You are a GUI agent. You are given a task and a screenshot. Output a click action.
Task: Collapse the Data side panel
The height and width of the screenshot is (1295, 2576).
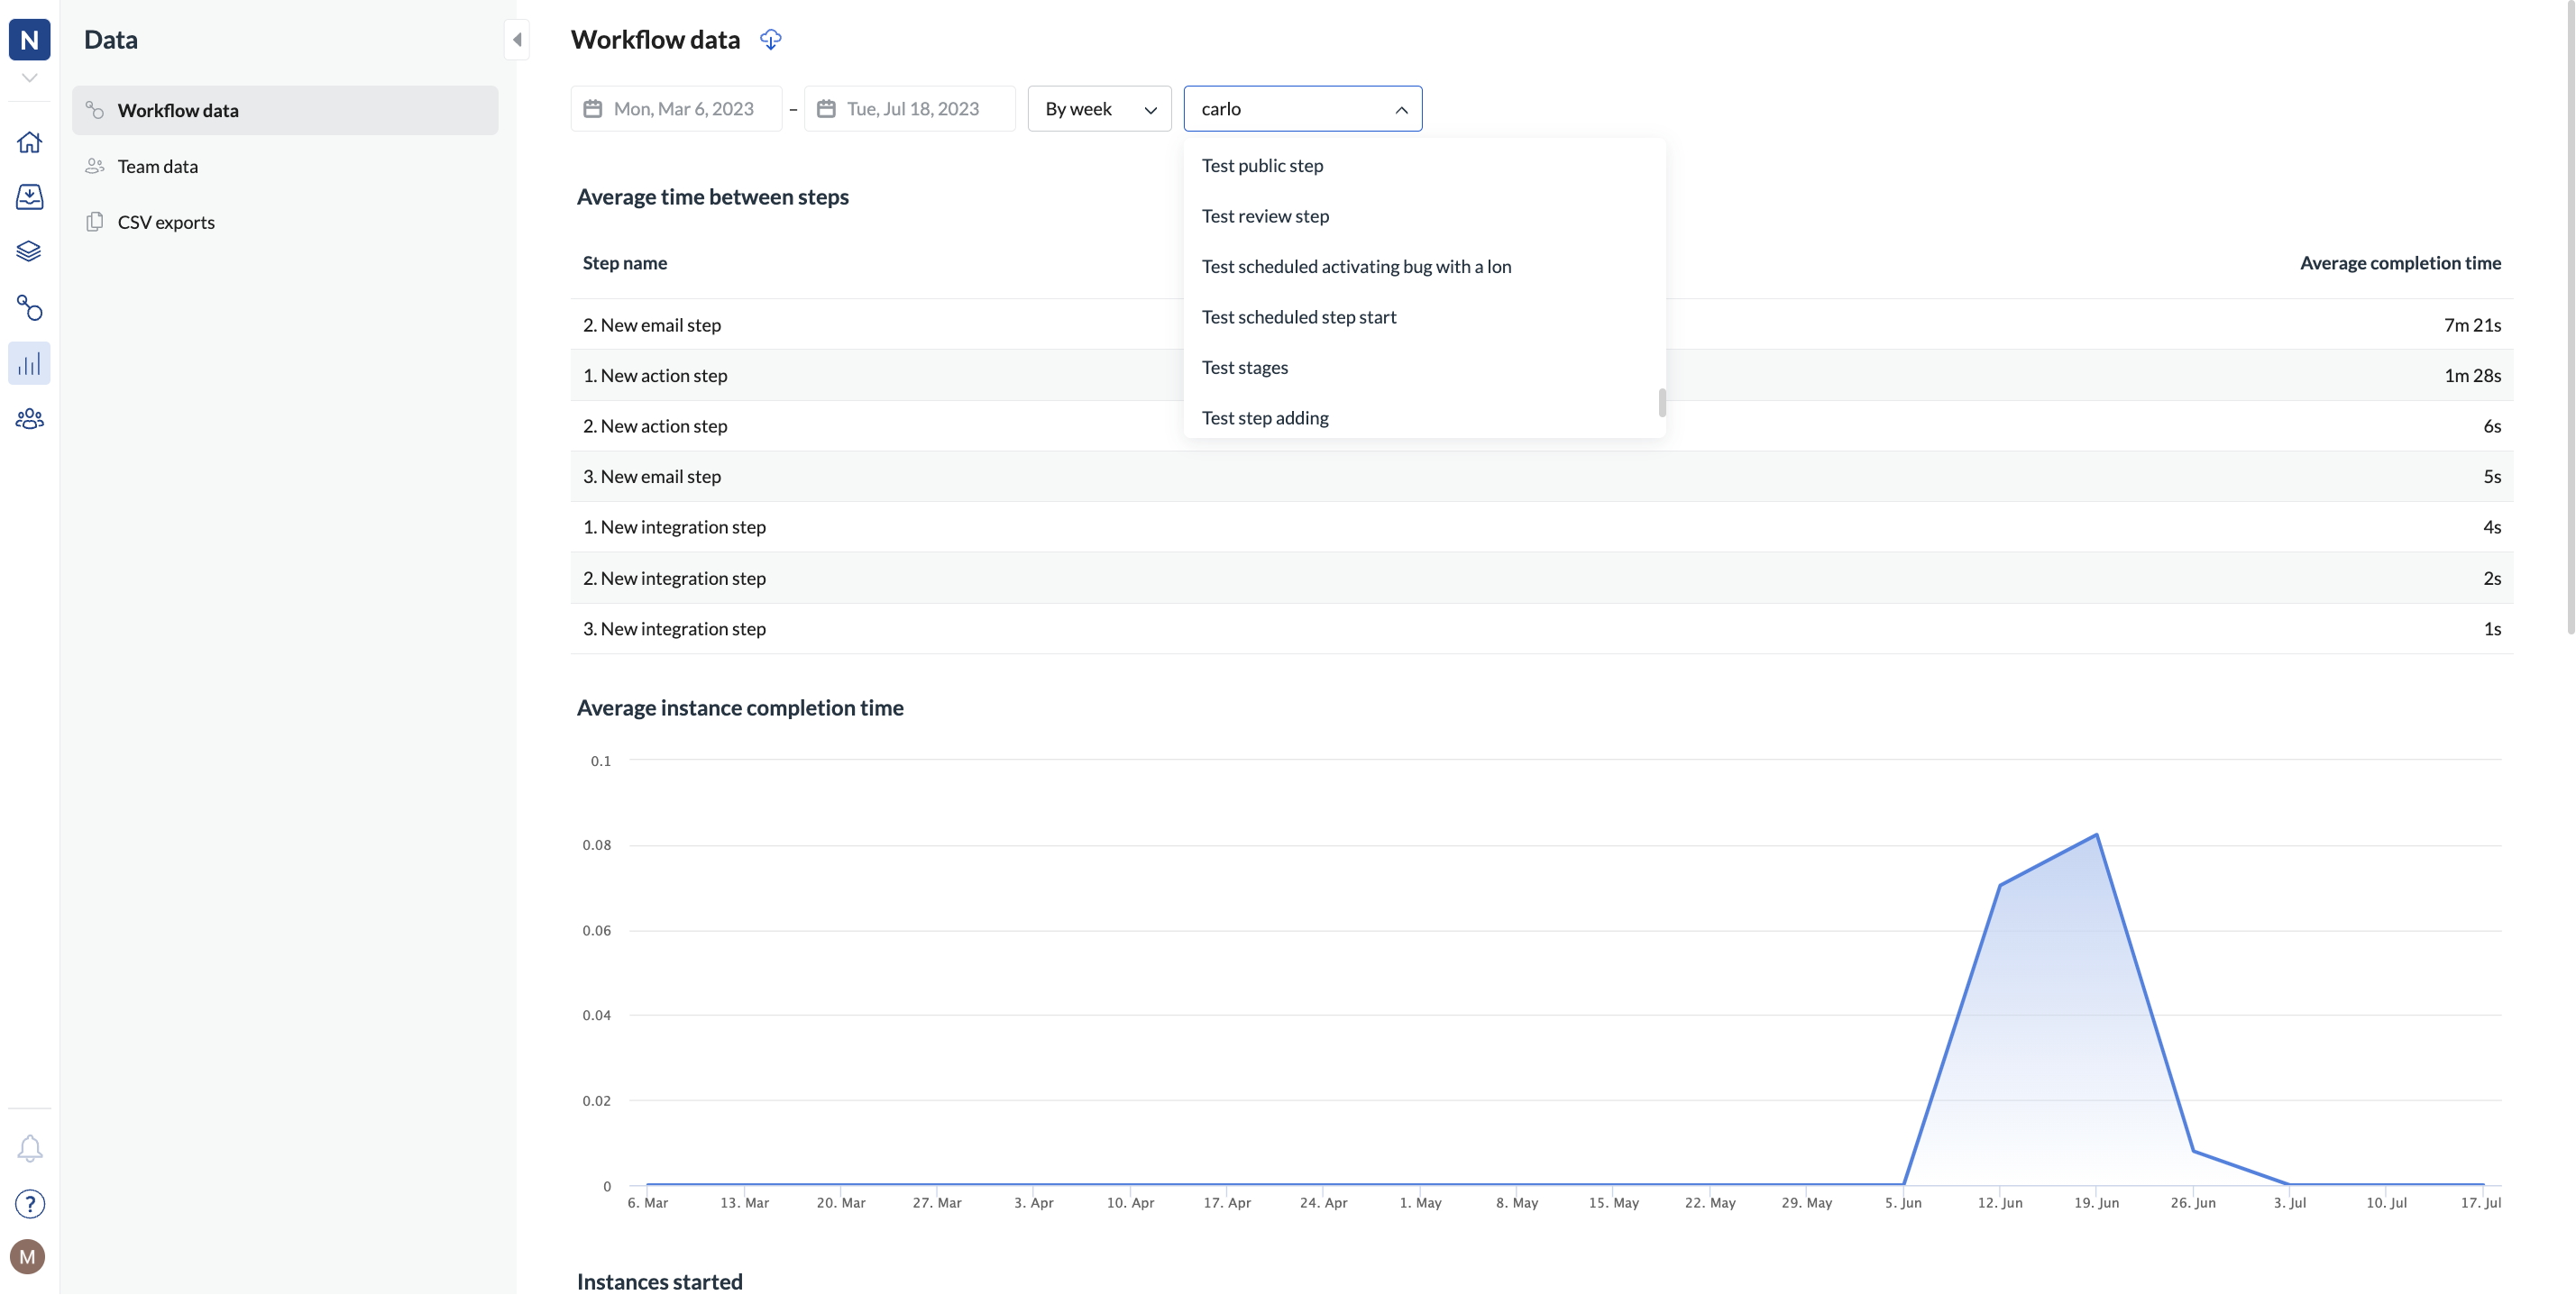click(x=517, y=40)
